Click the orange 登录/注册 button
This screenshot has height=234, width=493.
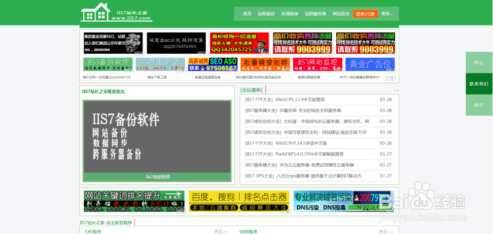[365, 14]
